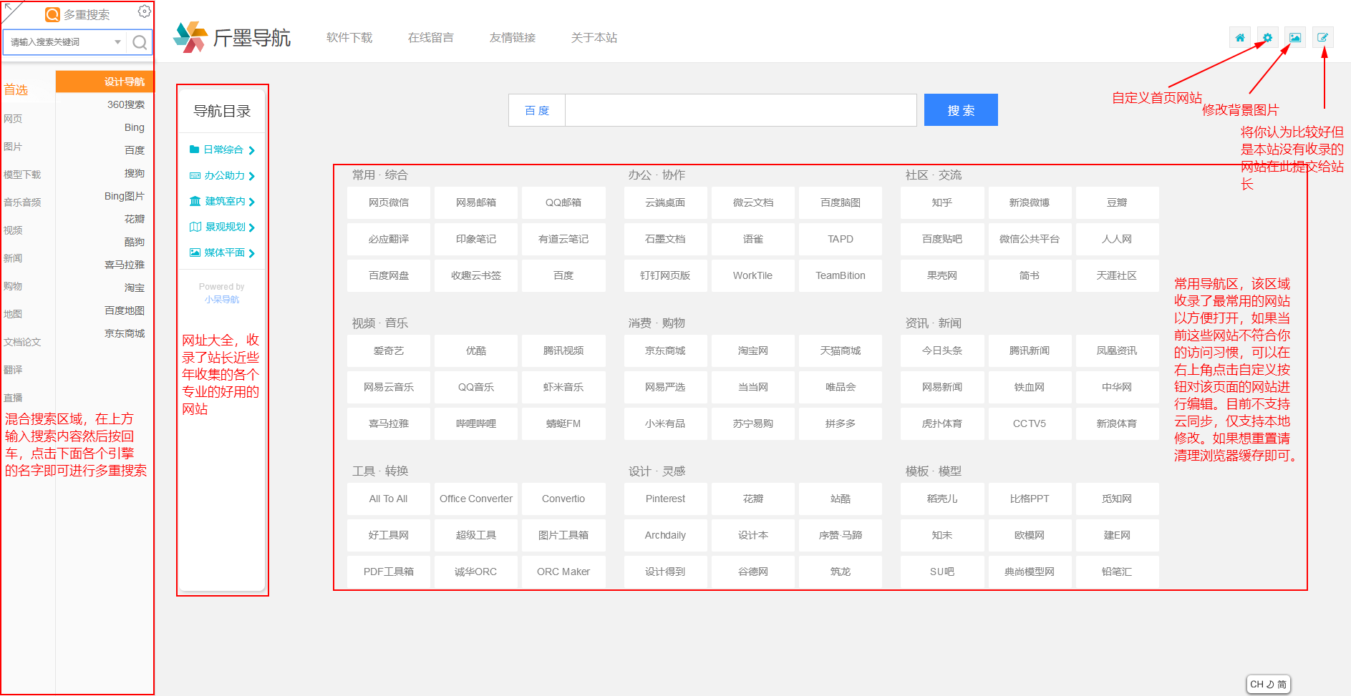Open the 哔哩哔哩 site link
Screen dimensions: 1351x696
click(476, 423)
